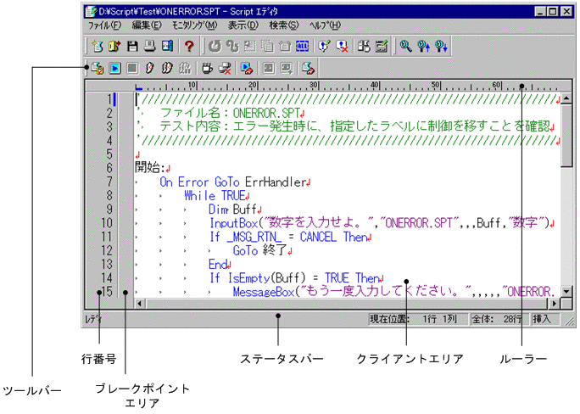Click the single footprint step icon
This screenshot has width=580, height=414.
(x=149, y=68)
